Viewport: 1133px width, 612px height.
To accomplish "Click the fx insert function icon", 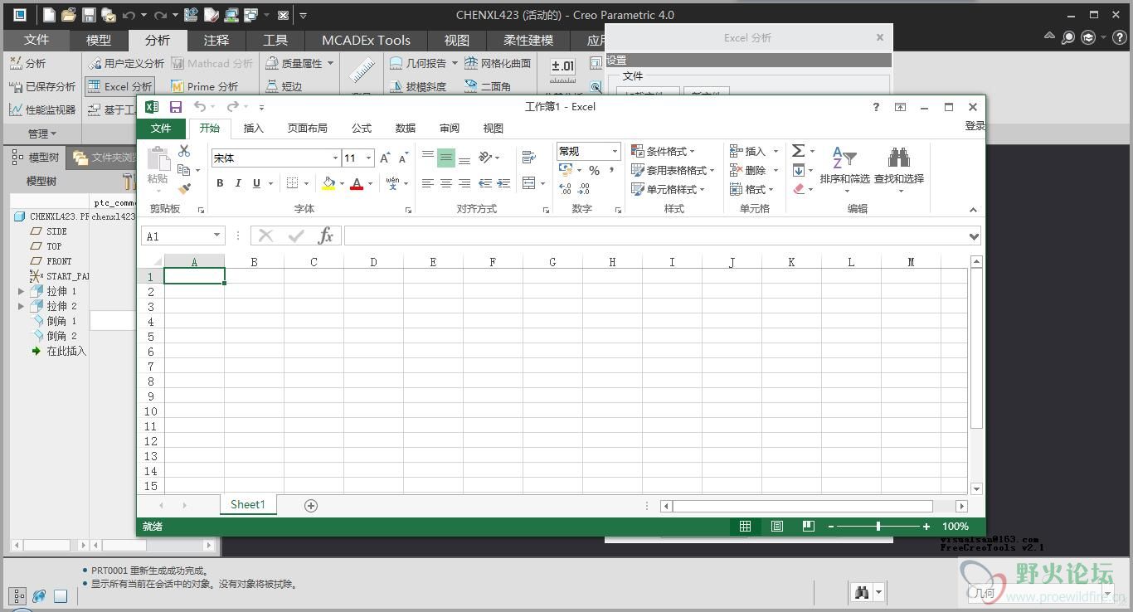I will point(326,236).
